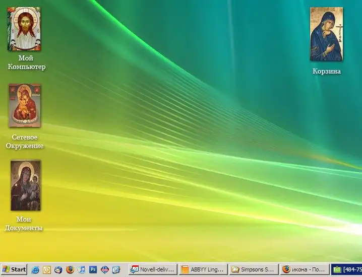Select the Корзина recycle bin icon
The height and width of the screenshot is (277, 362).
pyautogui.click(x=326, y=34)
